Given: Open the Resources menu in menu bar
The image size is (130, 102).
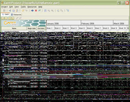Looking at the screenshot, I should click(x=32, y=7).
